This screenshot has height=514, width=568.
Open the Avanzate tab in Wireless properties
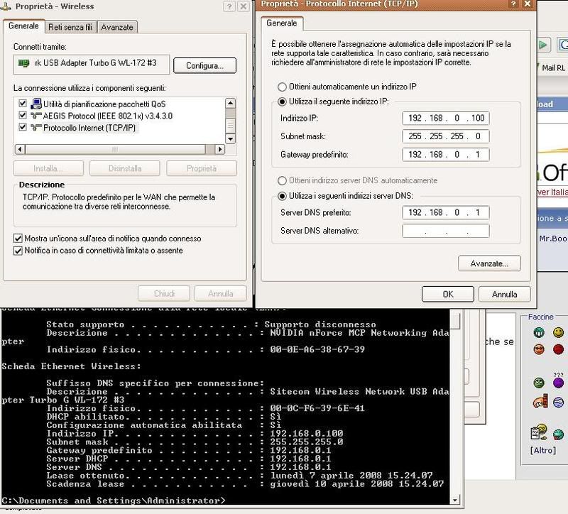point(117,28)
